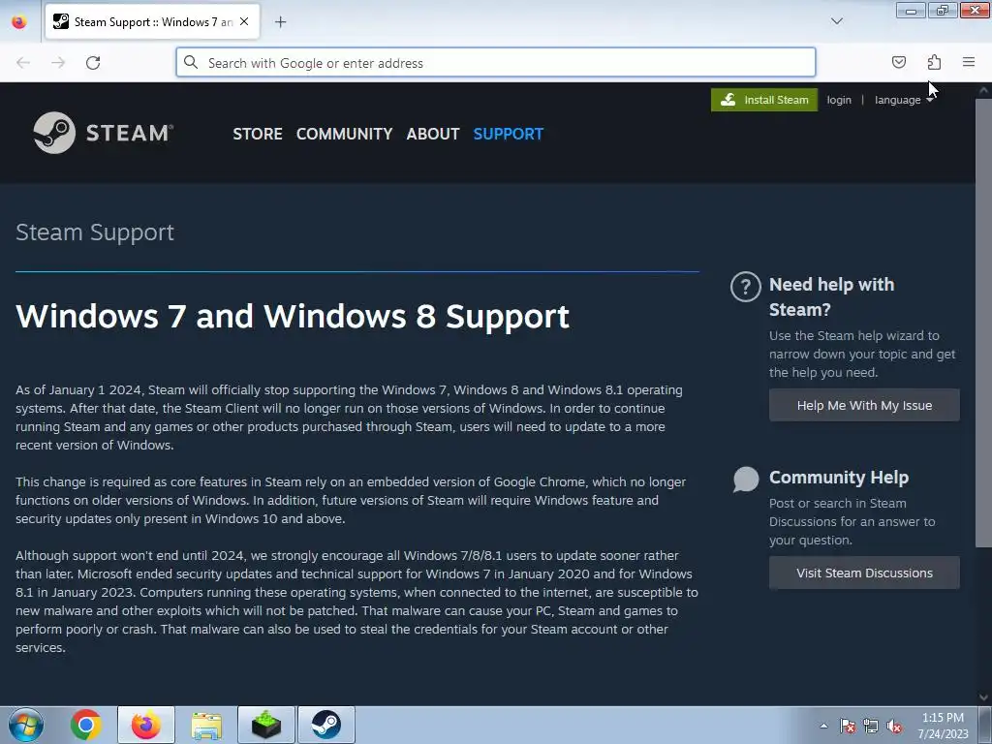Image resolution: width=992 pixels, height=744 pixels.
Task: Open the Firefox hamburger menu
Action: pos(969,62)
